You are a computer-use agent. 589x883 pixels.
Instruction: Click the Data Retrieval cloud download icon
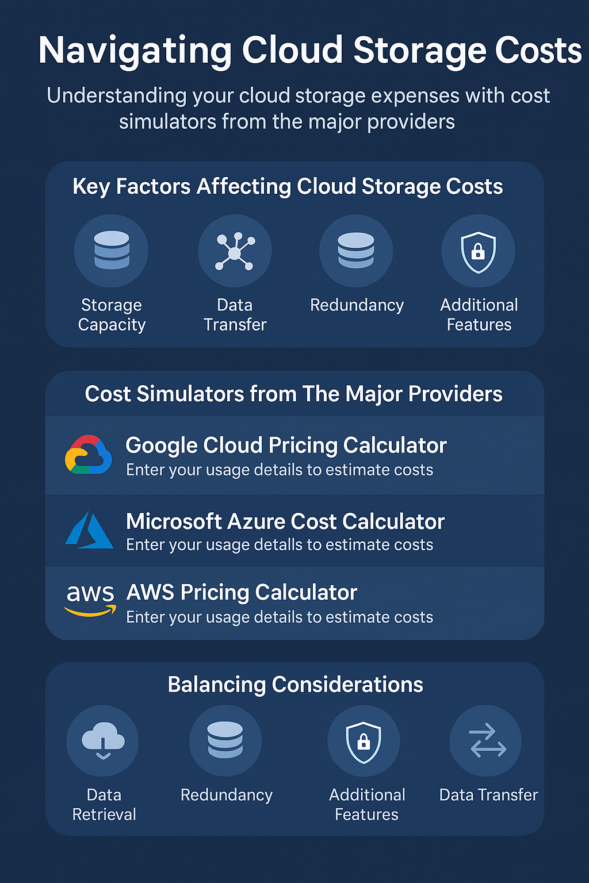[103, 741]
